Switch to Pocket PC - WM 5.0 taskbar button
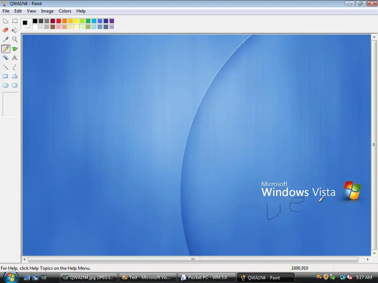The height and width of the screenshot is (283, 378). (x=207, y=277)
